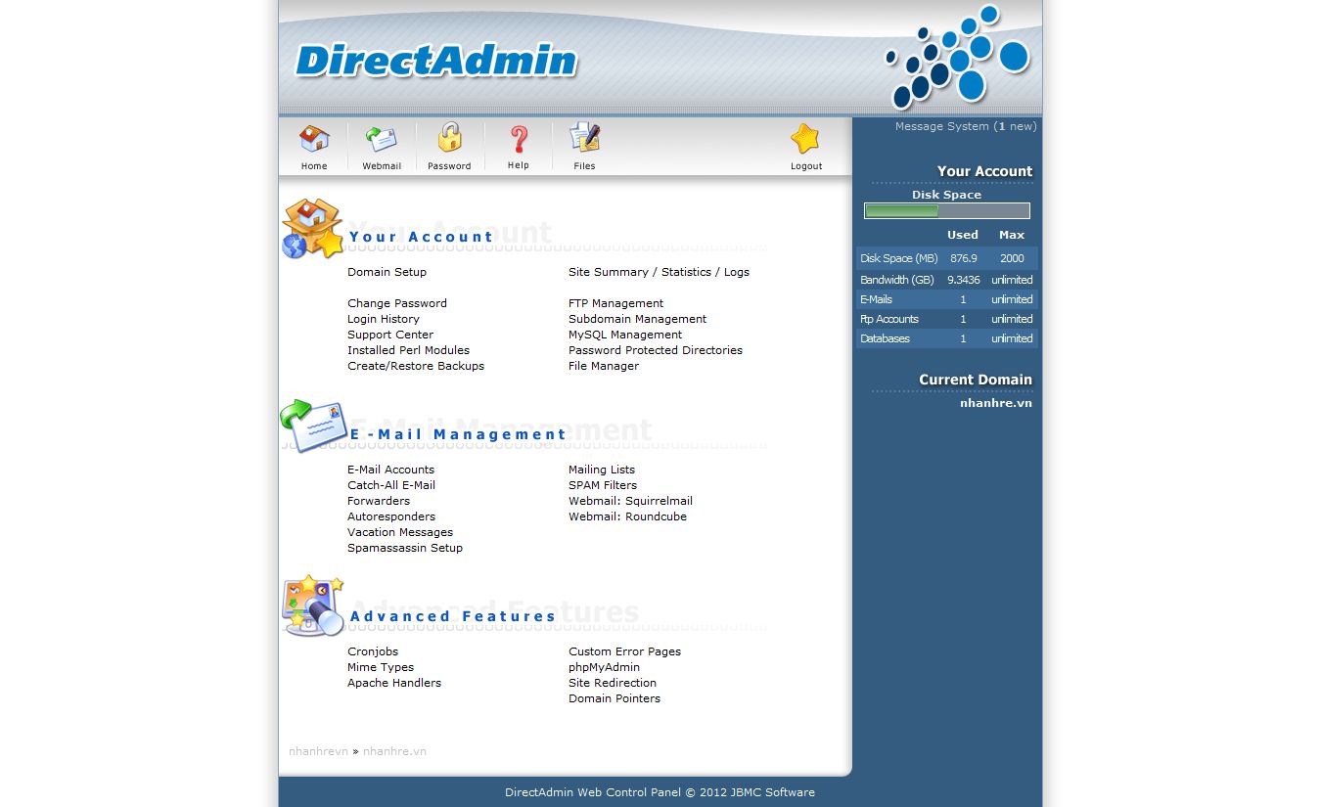1320x807 pixels.
Task: Click the Your Account section icon
Action: 312,229
